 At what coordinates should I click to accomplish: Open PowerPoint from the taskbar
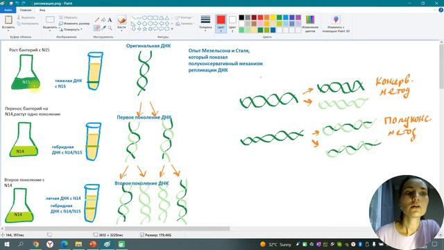click(x=93, y=244)
